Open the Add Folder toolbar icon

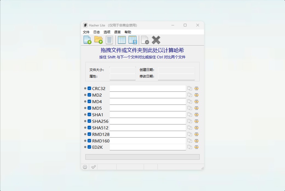point(98,40)
